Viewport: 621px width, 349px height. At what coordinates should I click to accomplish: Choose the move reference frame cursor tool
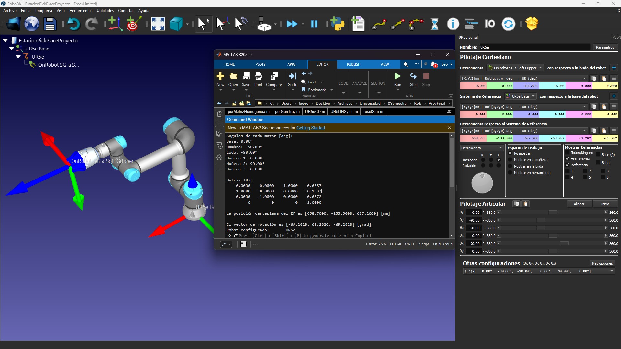pyautogui.click(x=223, y=24)
